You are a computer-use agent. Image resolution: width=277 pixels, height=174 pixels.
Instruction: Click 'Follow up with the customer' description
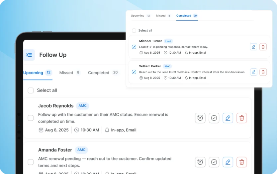coord(103,118)
